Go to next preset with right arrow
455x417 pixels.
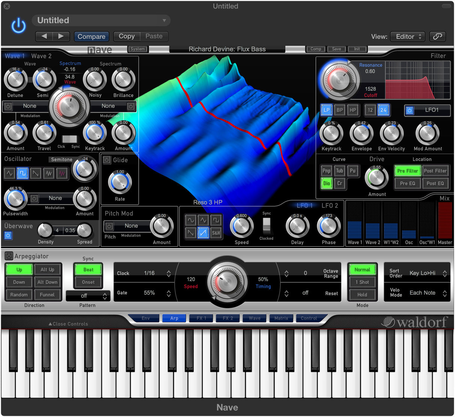click(x=61, y=36)
